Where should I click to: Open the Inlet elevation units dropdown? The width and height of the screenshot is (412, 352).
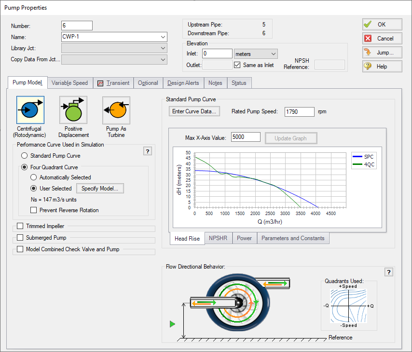coord(273,54)
